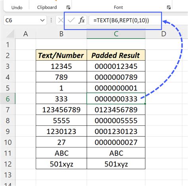Click the formula bar options dots
The image size is (188, 186).
point(51,20)
